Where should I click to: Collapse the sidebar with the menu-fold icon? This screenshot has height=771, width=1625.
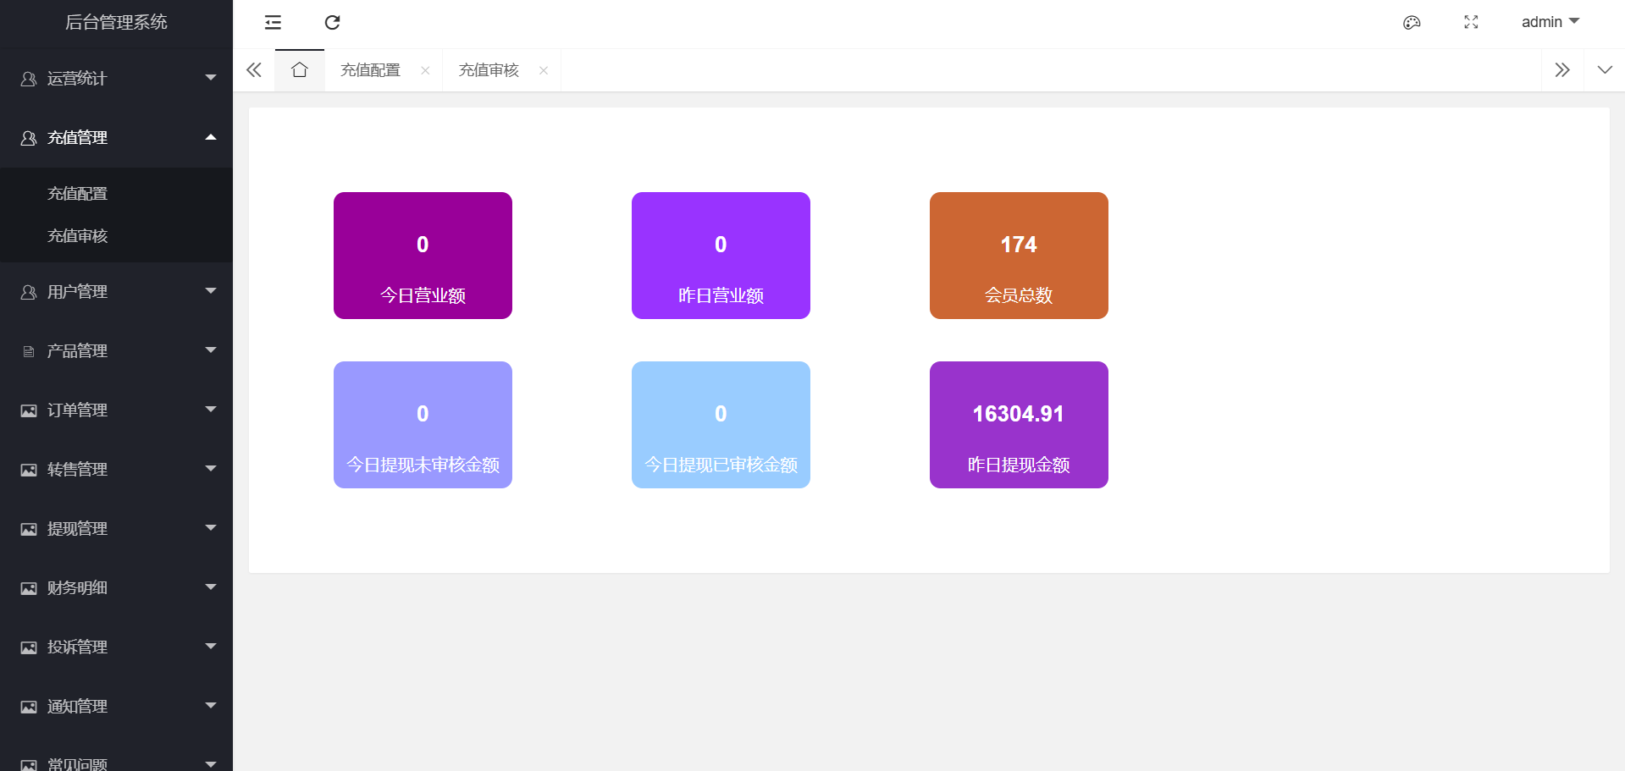pyautogui.click(x=273, y=23)
